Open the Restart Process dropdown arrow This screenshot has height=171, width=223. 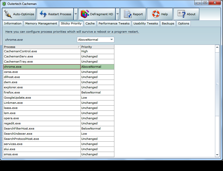click(x=76, y=14)
